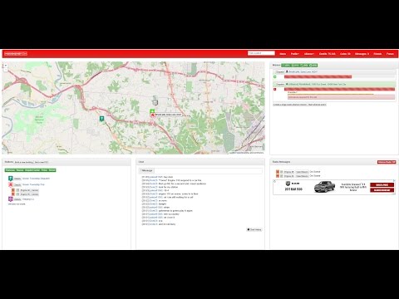Select the red fire mission marker on the map
This screenshot has width=399, height=299.
coord(152,115)
